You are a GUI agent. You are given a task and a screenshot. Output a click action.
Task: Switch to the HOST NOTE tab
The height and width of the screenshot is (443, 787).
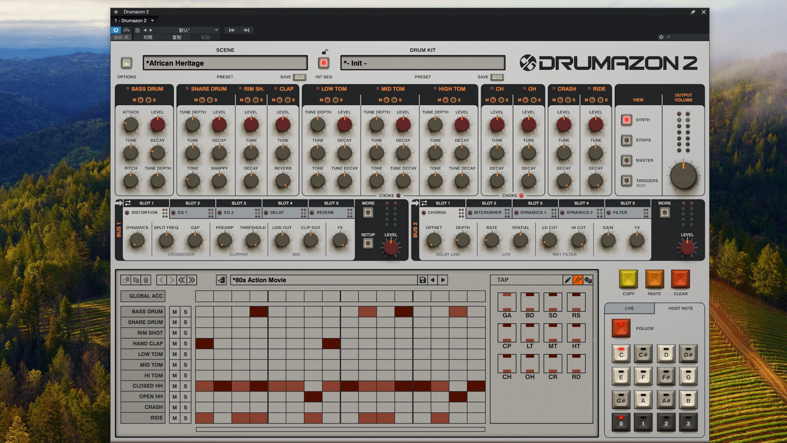click(x=680, y=308)
